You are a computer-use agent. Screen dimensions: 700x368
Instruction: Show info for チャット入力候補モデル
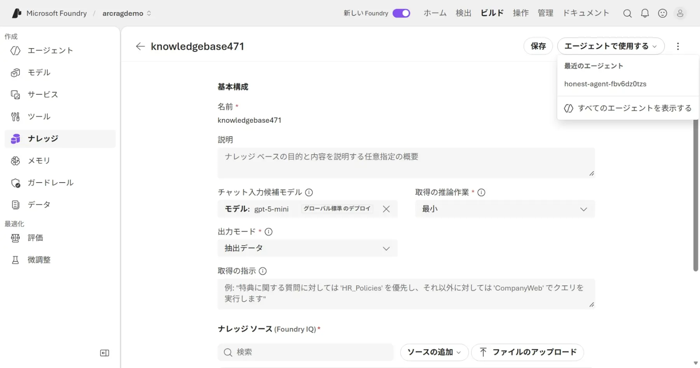309,192
